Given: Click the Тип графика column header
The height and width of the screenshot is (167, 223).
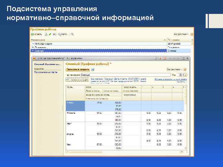Looking at the screenshot, I should (x=179, y=40).
